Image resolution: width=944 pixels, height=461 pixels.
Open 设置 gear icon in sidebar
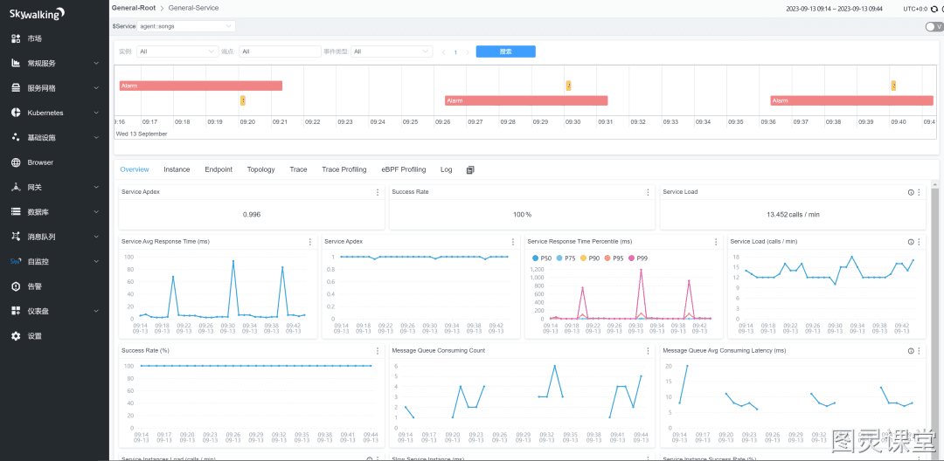tap(17, 336)
